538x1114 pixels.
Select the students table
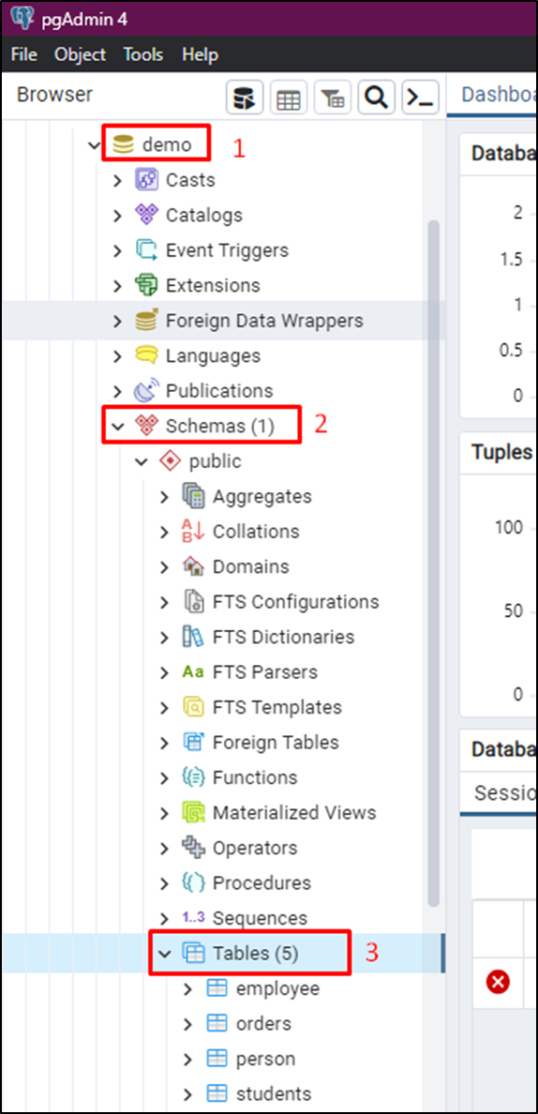tap(274, 1093)
